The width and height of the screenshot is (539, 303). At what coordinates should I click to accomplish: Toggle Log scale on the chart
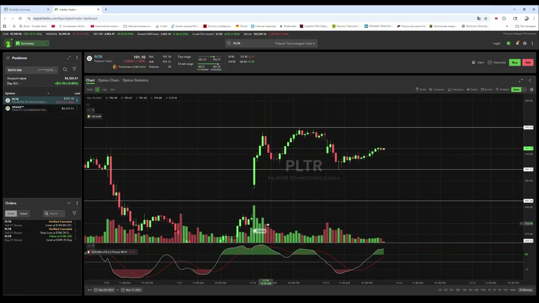click(104, 90)
